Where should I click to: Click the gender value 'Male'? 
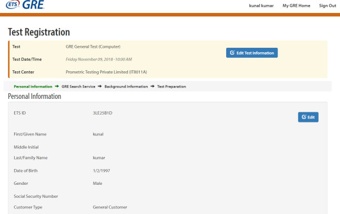[98, 183]
